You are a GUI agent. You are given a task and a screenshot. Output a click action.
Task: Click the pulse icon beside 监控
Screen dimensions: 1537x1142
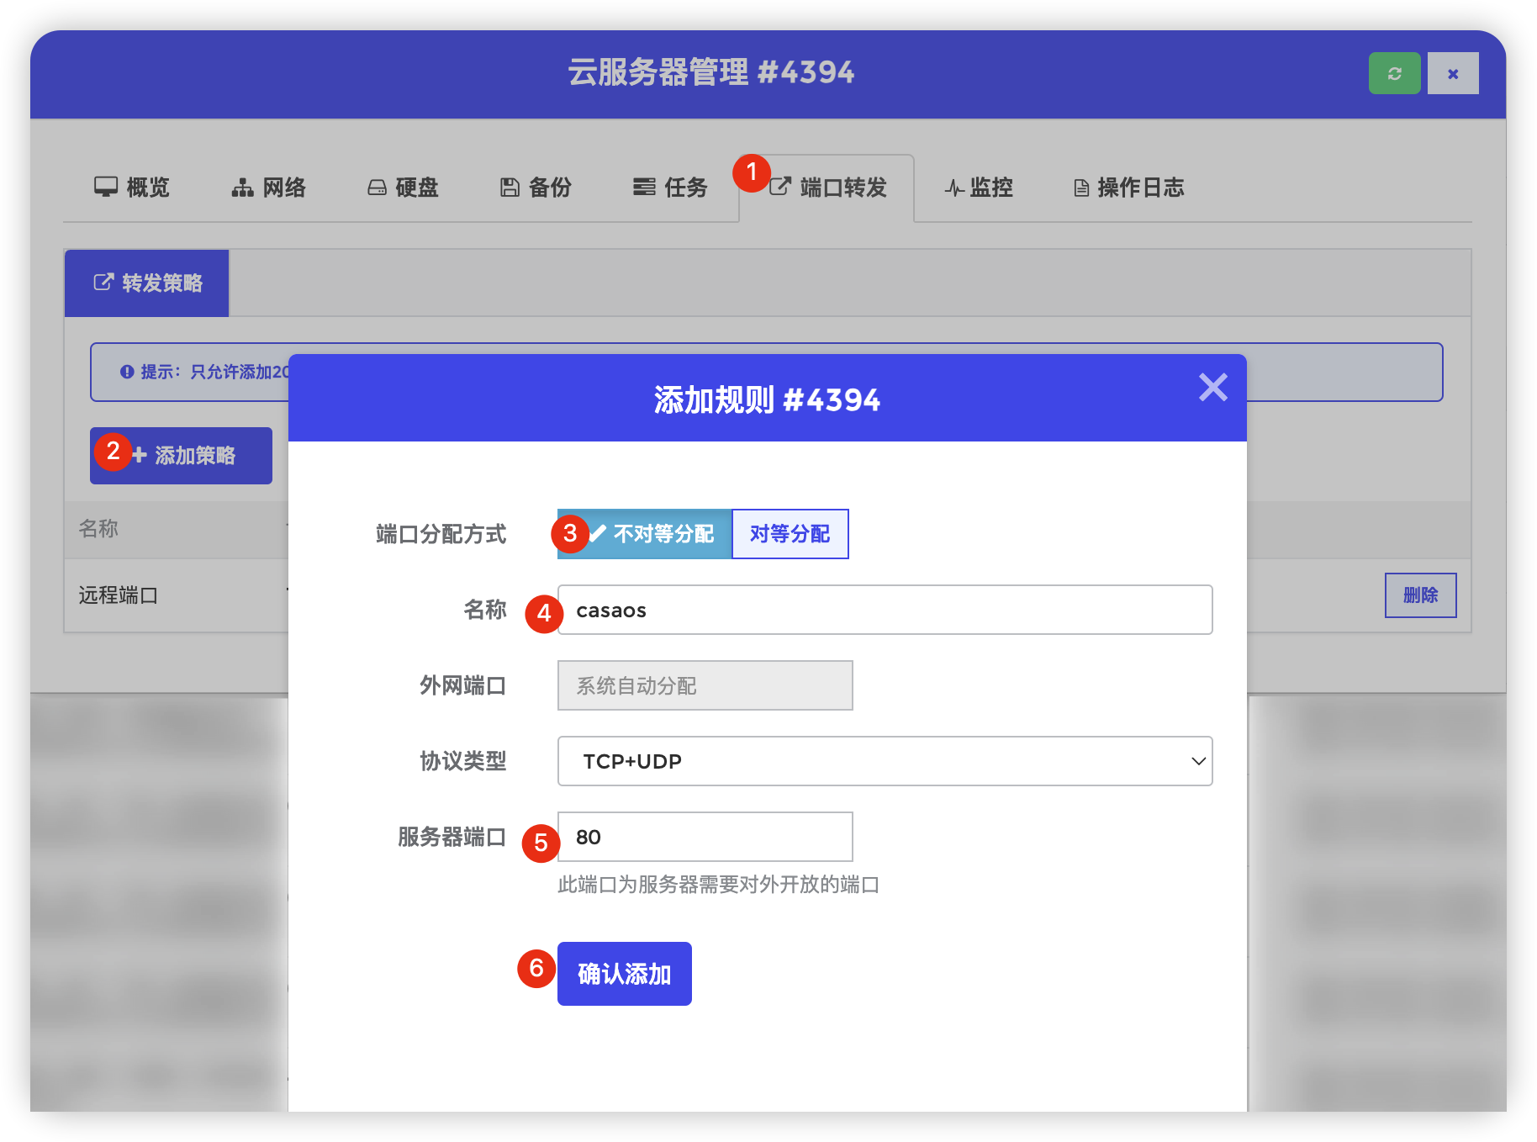click(x=954, y=188)
